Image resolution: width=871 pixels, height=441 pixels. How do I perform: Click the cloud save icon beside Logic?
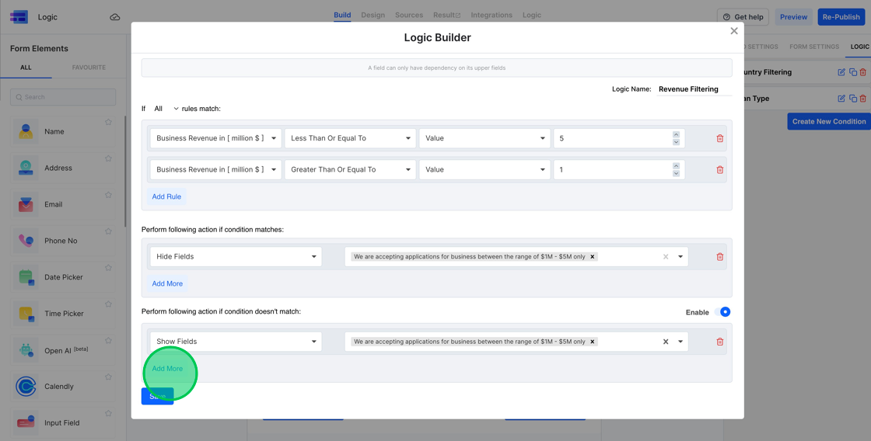115,17
